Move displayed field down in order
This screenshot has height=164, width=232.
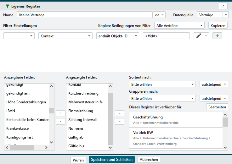click(119, 121)
